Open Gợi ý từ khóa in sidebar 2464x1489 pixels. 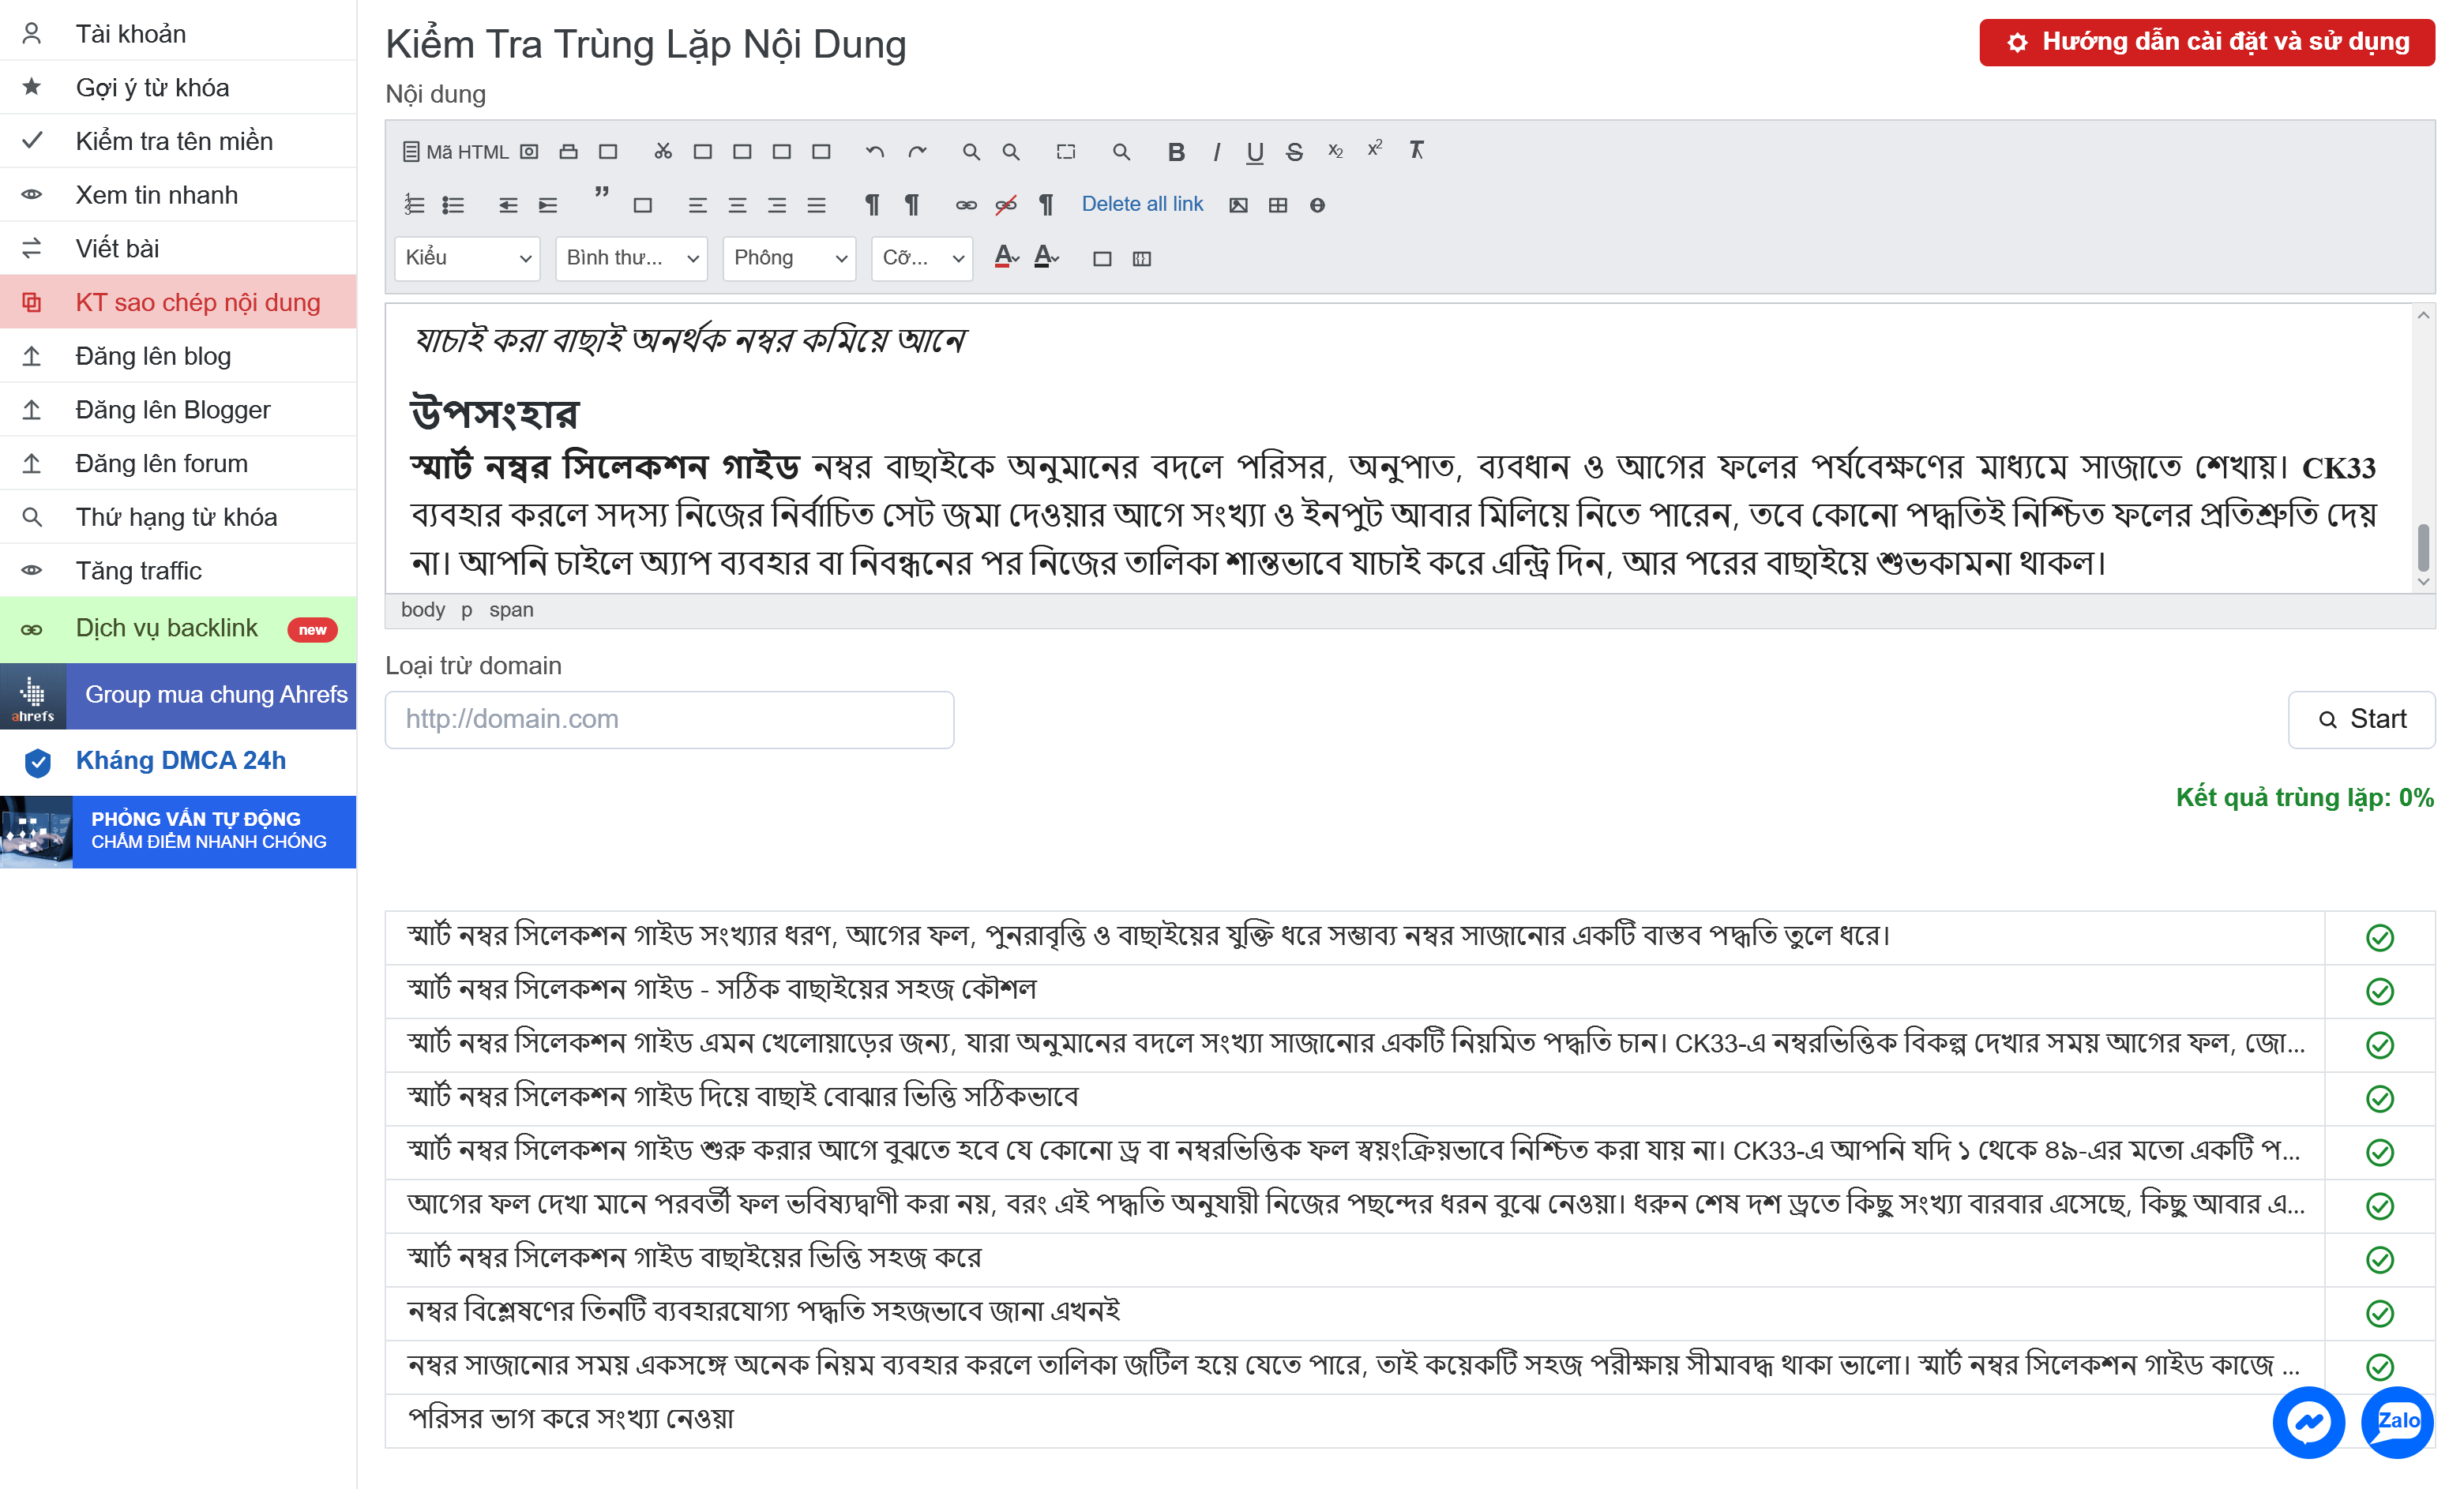pyautogui.click(x=178, y=88)
